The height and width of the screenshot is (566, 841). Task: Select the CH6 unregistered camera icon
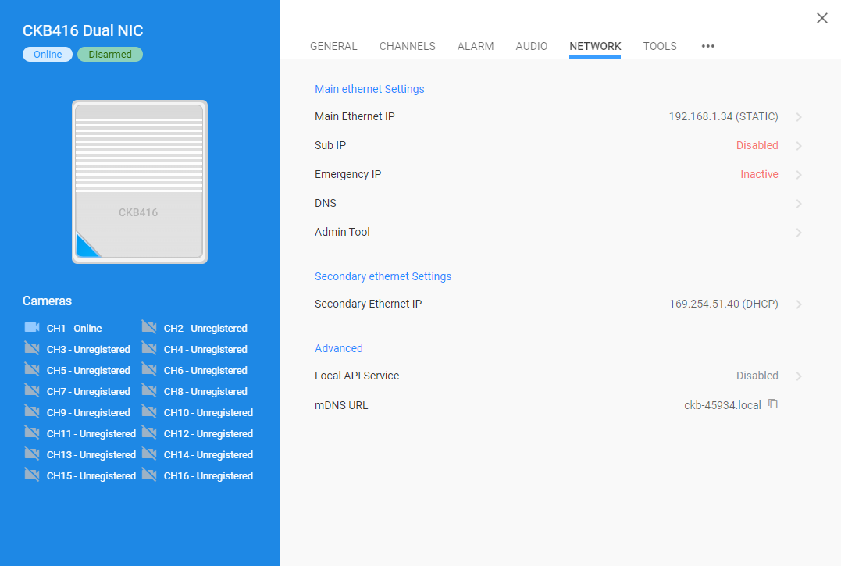tap(149, 369)
